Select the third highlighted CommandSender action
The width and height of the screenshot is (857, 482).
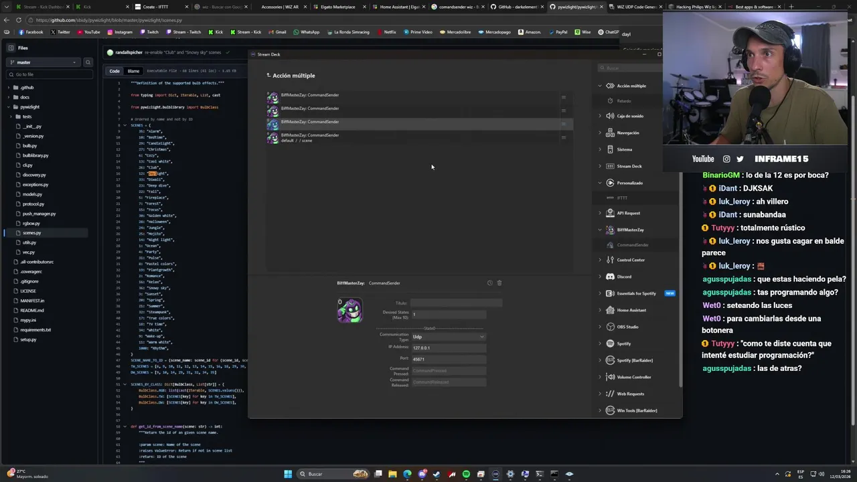coord(418,124)
